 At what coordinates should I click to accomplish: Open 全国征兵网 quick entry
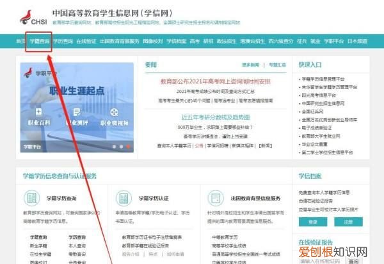click(x=312, y=111)
